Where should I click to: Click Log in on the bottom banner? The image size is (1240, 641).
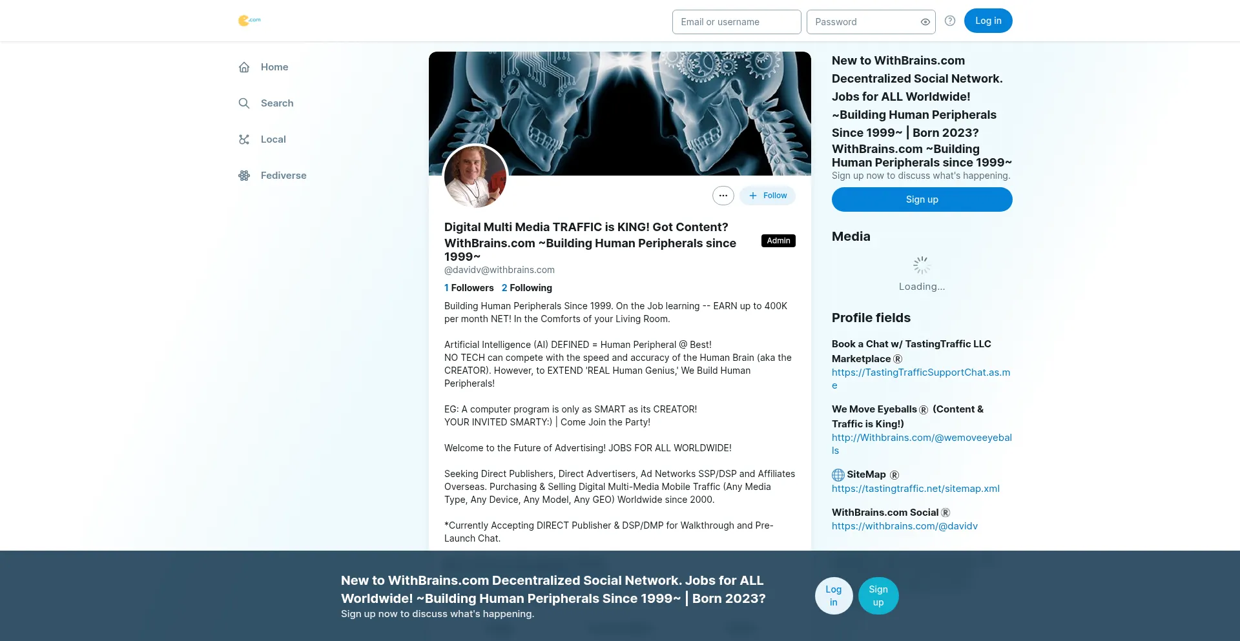tap(834, 596)
